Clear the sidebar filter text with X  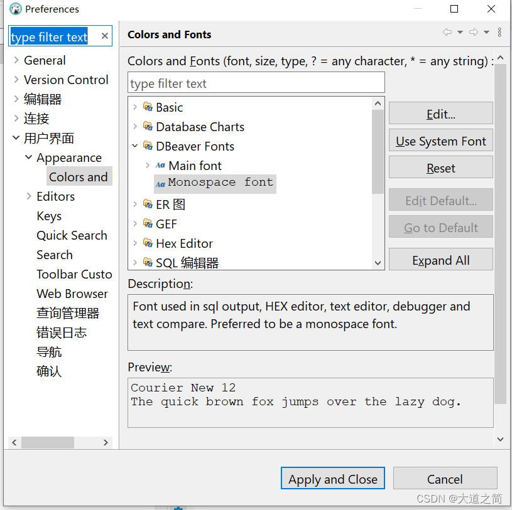tap(104, 36)
